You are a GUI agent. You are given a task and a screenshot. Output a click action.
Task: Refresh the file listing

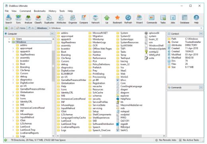tap(128, 19)
